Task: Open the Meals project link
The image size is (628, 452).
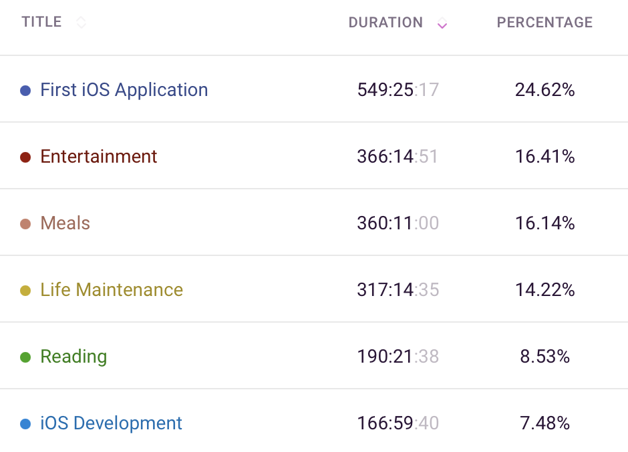Action: pos(65,223)
